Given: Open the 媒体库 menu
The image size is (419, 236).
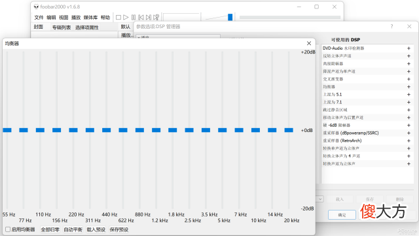Looking at the screenshot, I should (90, 18).
